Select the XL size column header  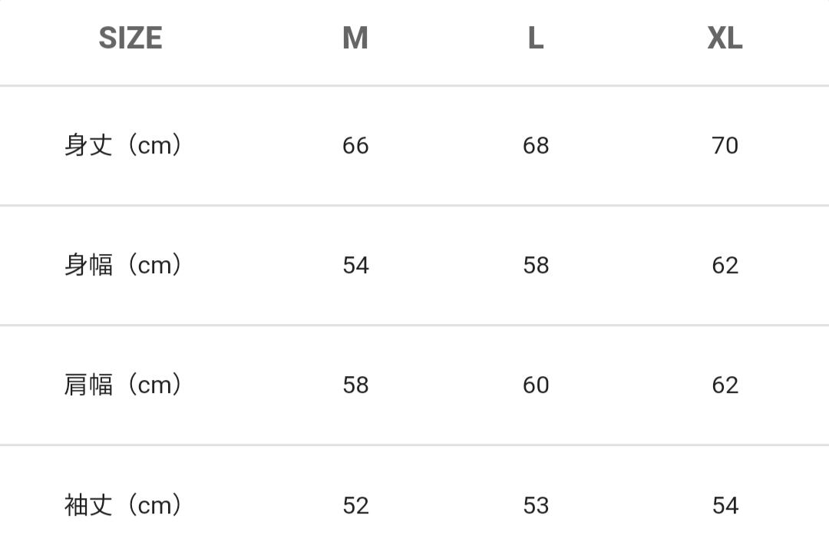coord(725,38)
